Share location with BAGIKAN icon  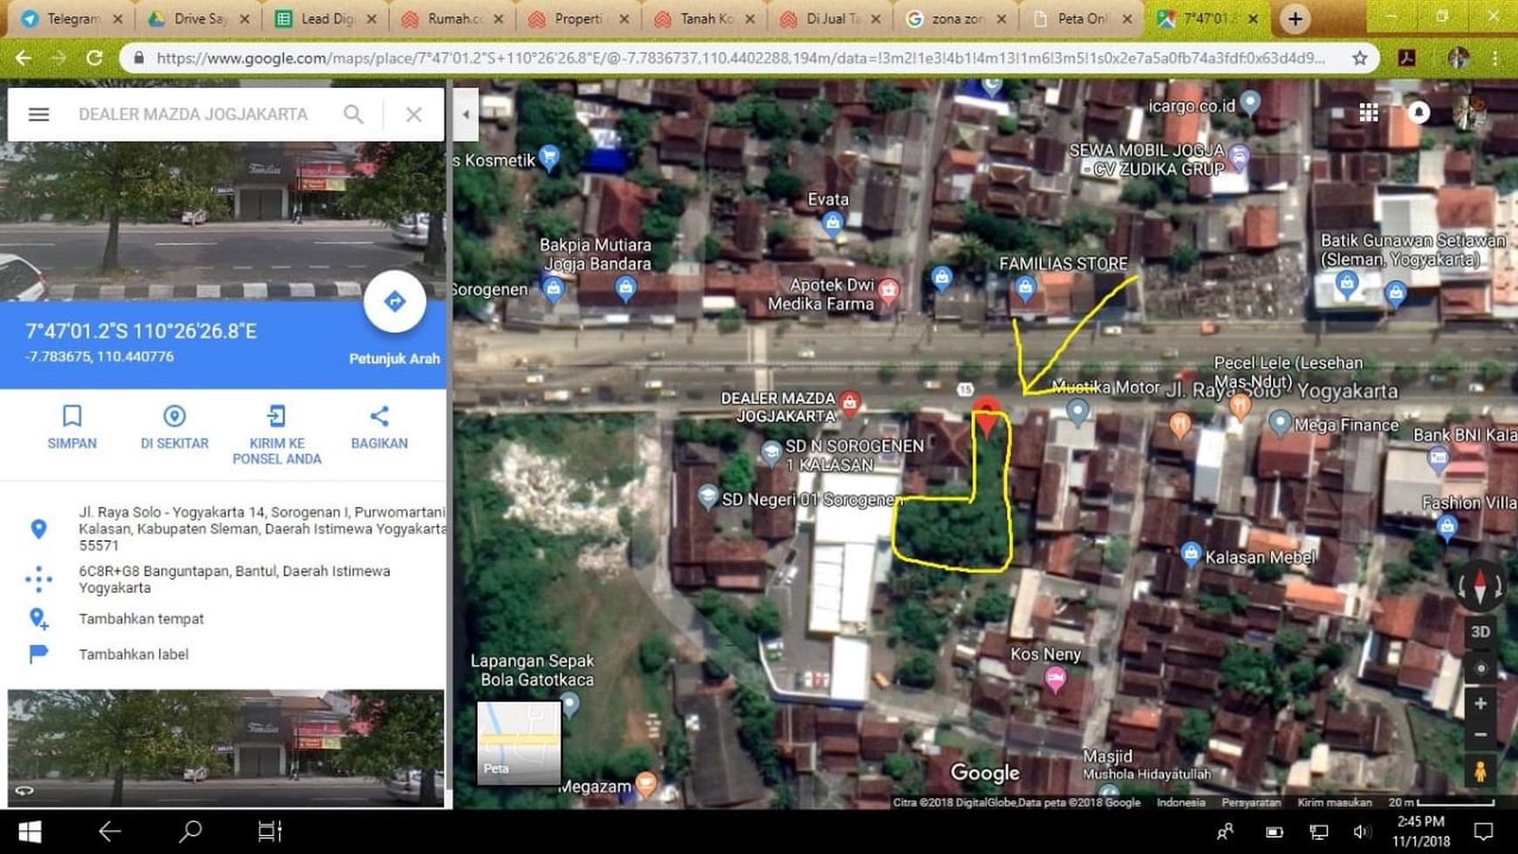[379, 417]
